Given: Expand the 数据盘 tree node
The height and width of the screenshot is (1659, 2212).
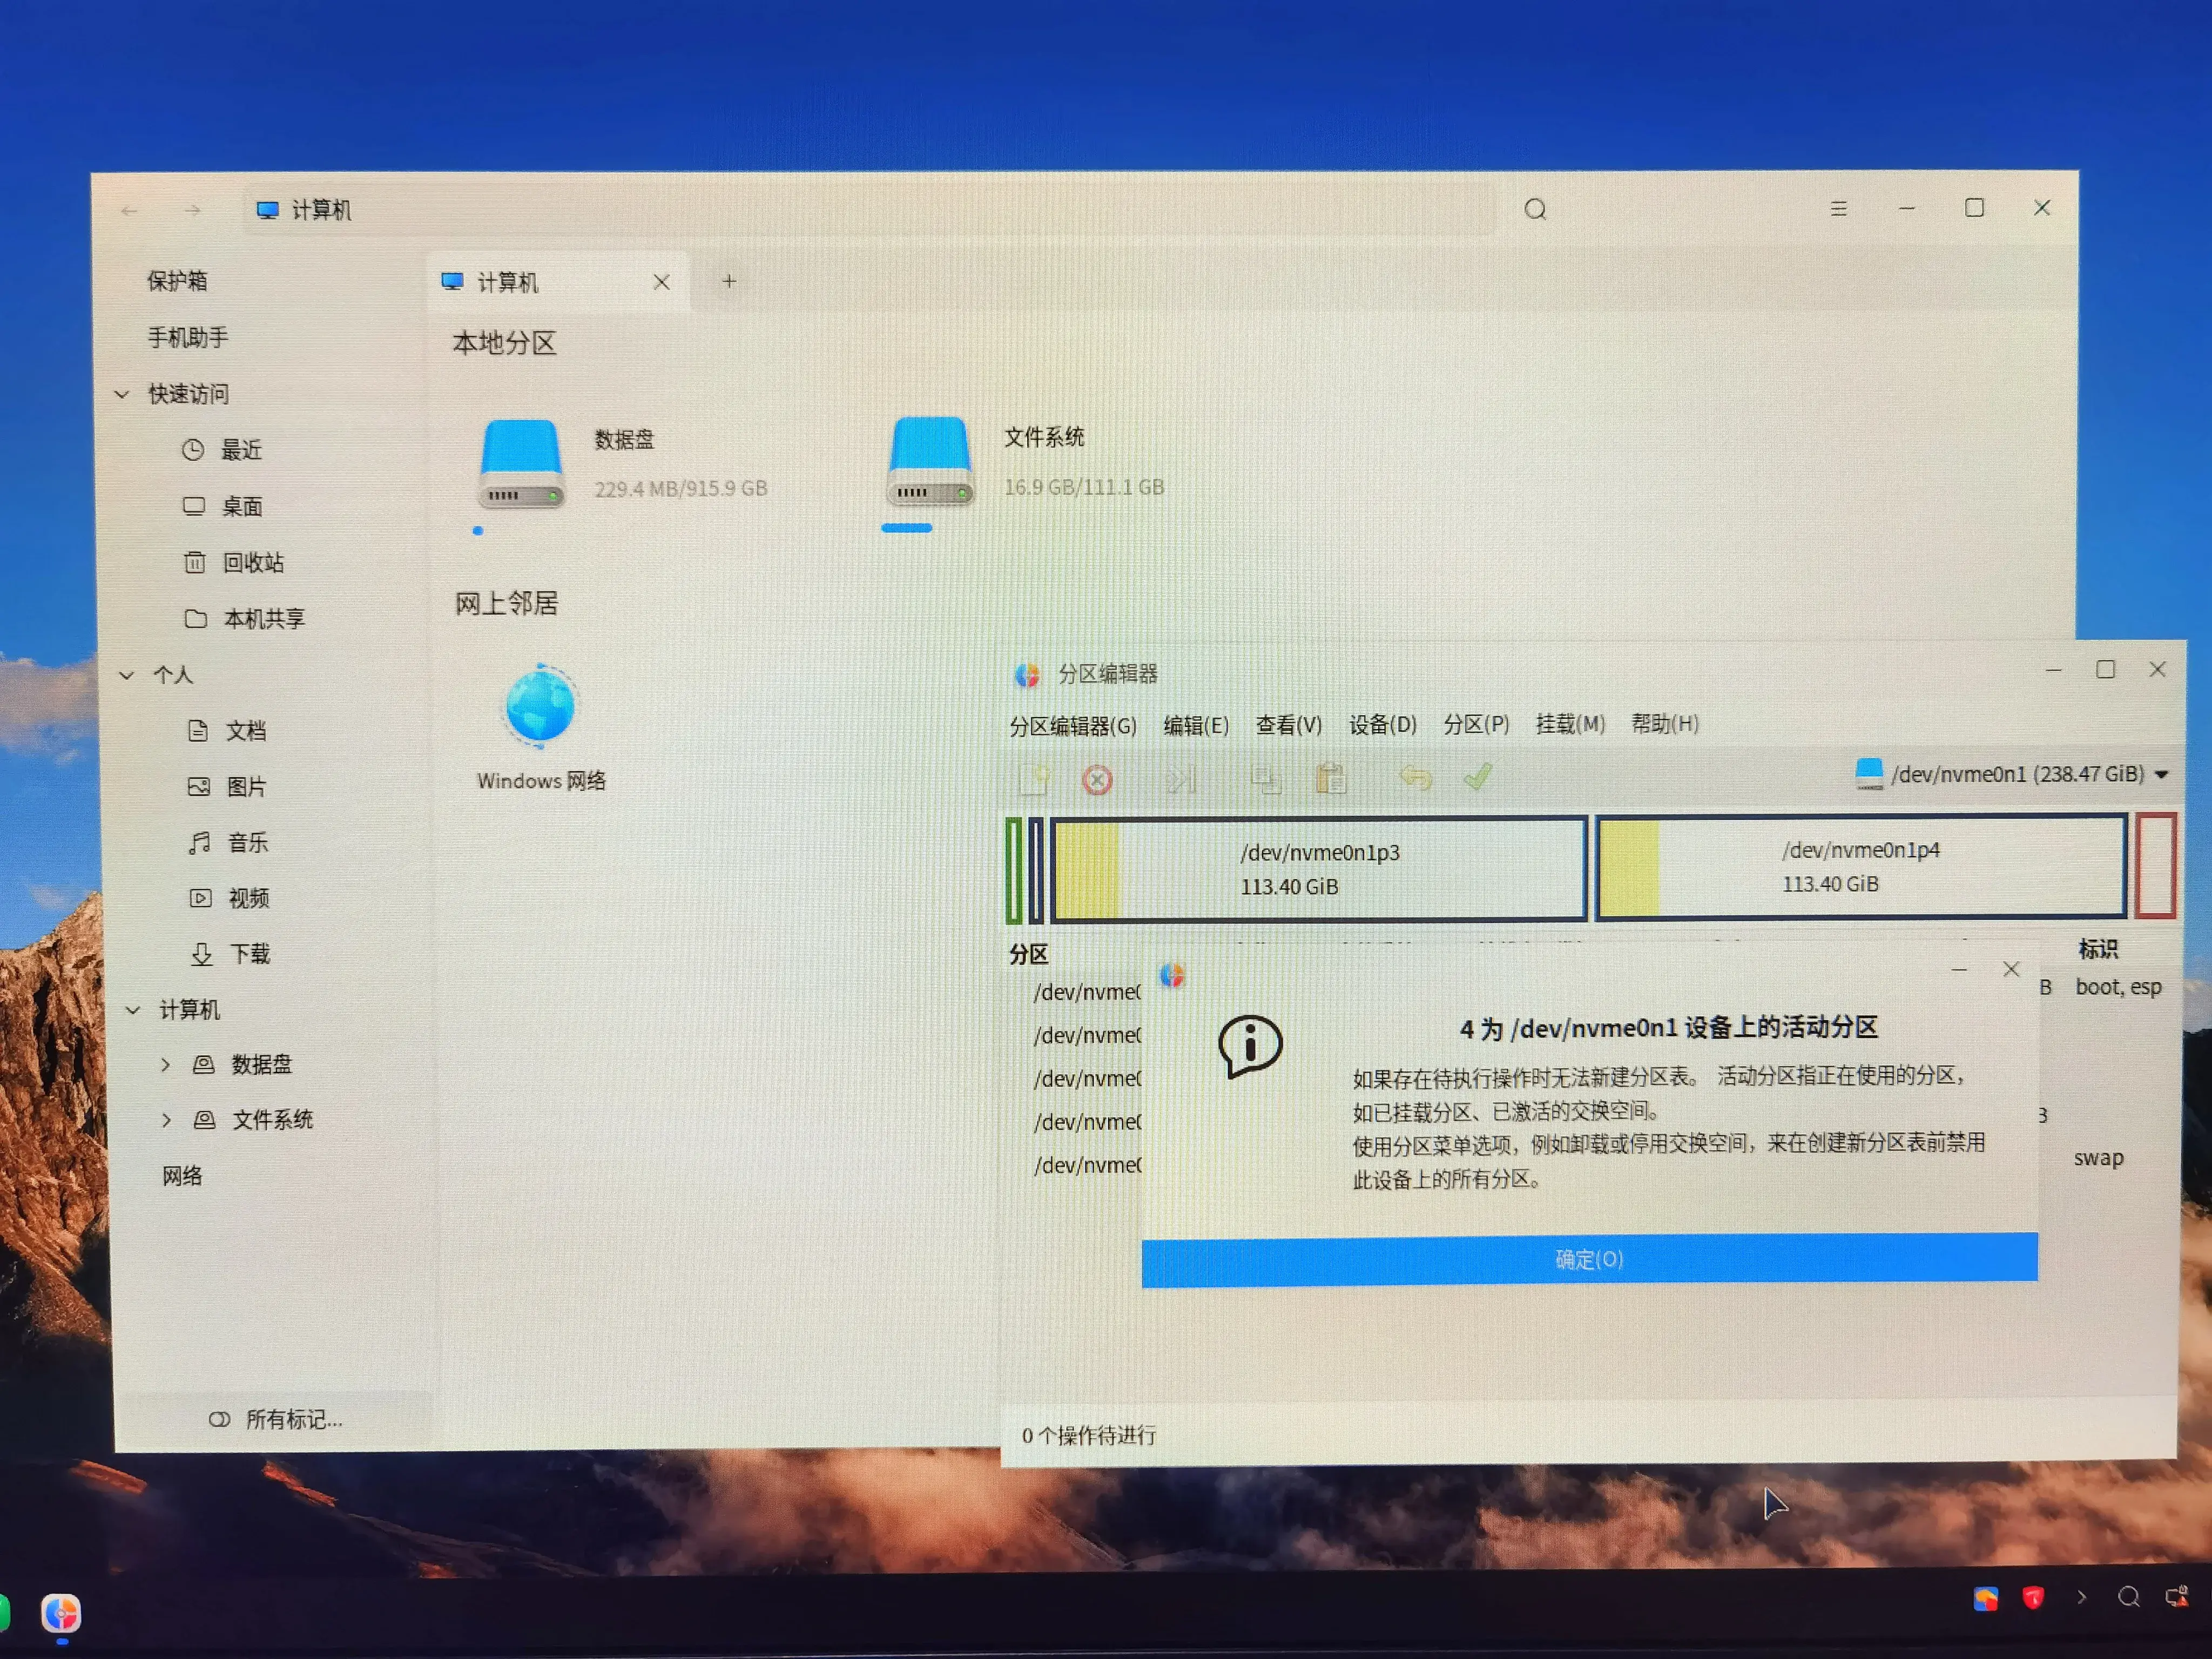Looking at the screenshot, I should pyautogui.click(x=166, y=1065).
